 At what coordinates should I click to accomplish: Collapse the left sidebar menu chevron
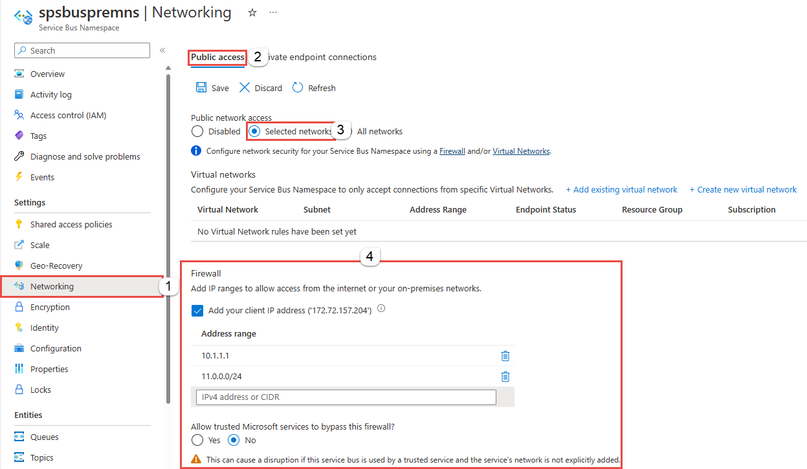point(162,50)
